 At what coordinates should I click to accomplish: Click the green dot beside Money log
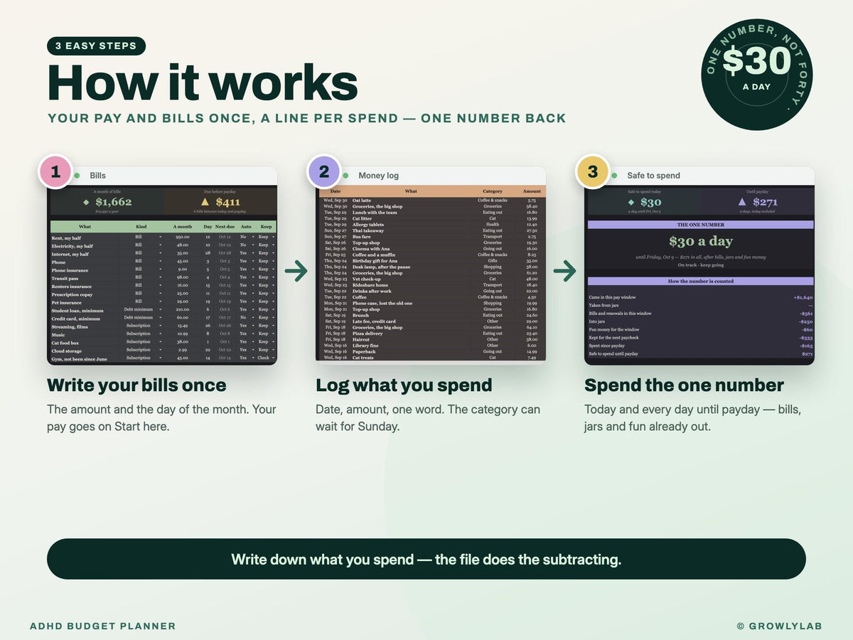pos(345,176)
